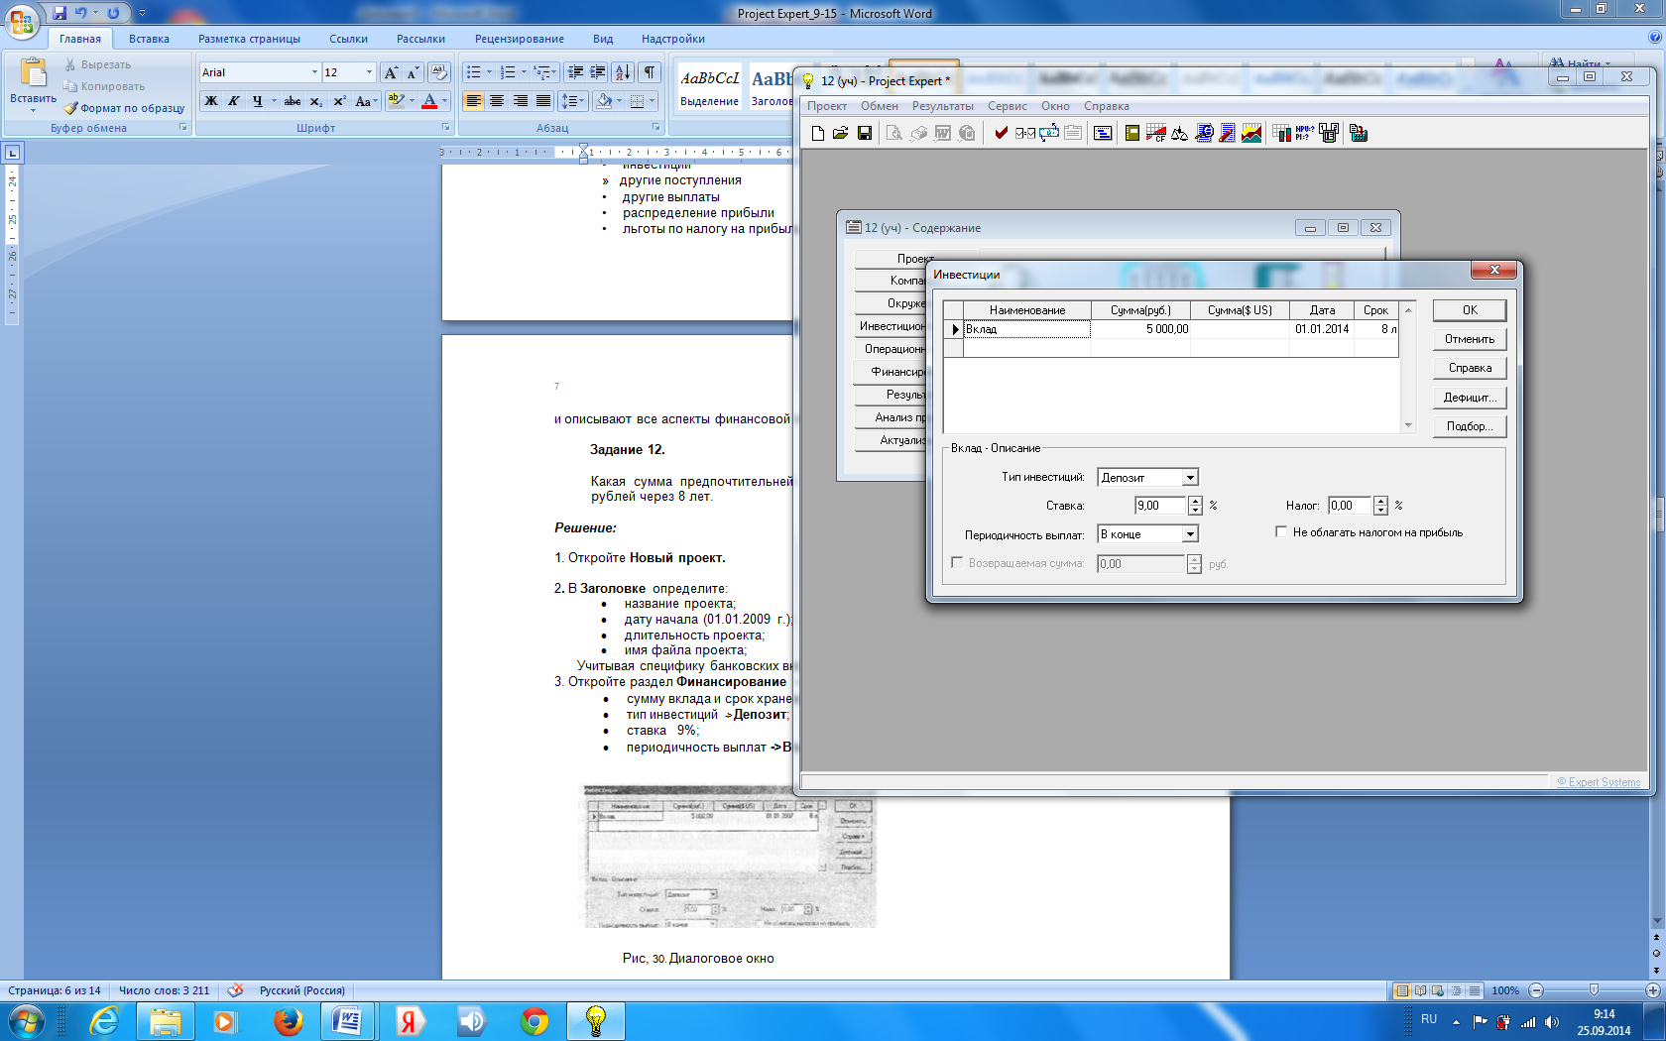Click Paste (Вставить) icon in Word

point(34,73)
